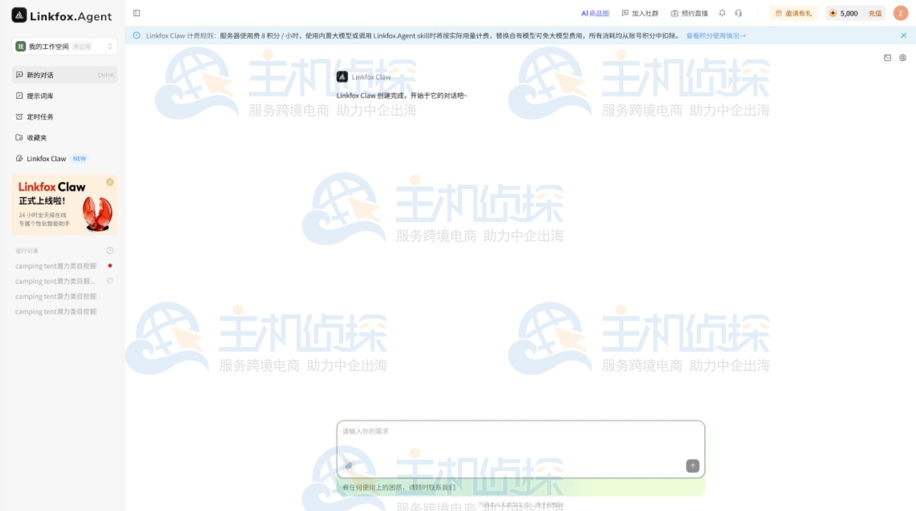Click the 邀请有礼 invite reward button
This screenshot has width=916, height=511.
793,13
